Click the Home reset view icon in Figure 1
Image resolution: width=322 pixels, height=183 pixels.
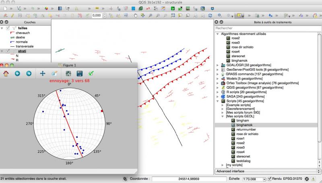tap(6, 73)
